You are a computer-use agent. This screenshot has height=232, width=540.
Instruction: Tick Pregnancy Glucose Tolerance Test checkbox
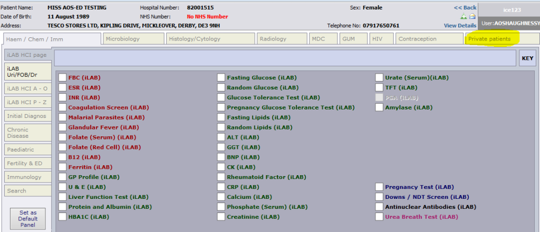tap(221, 107)
